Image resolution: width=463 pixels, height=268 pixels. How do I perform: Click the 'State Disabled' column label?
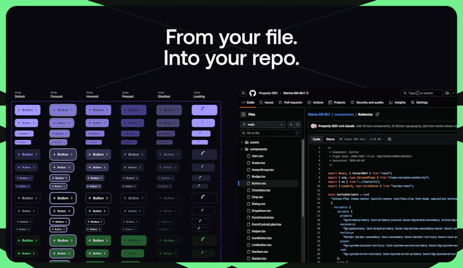[x=164, y=94]
